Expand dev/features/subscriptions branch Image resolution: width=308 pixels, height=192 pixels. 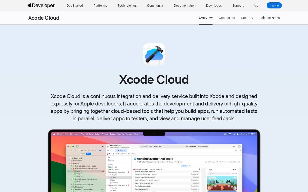point(72,184)
